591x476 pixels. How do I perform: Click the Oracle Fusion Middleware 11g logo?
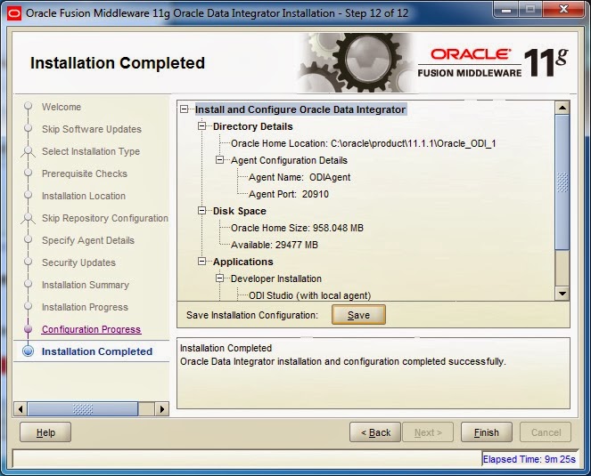tap(492, 63)
